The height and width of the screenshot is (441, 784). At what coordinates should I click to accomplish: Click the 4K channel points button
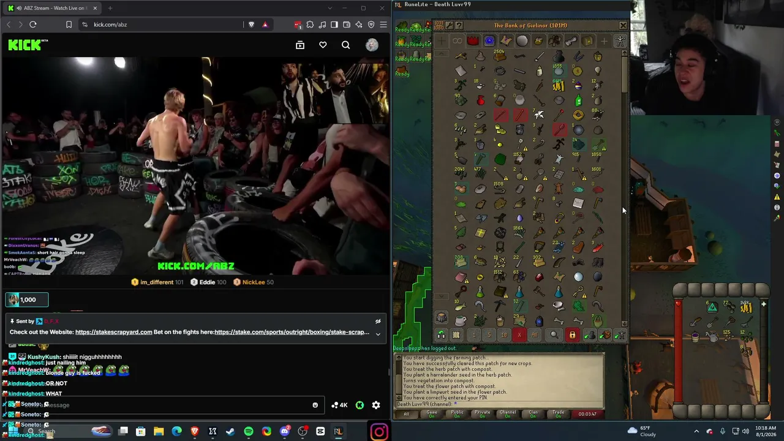339,405
